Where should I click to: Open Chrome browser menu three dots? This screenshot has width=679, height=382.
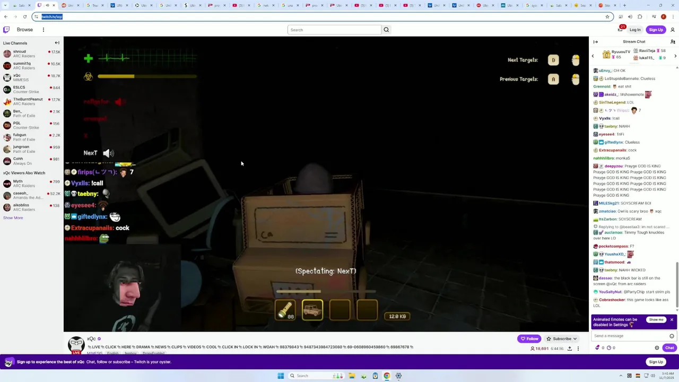(673, 16)
